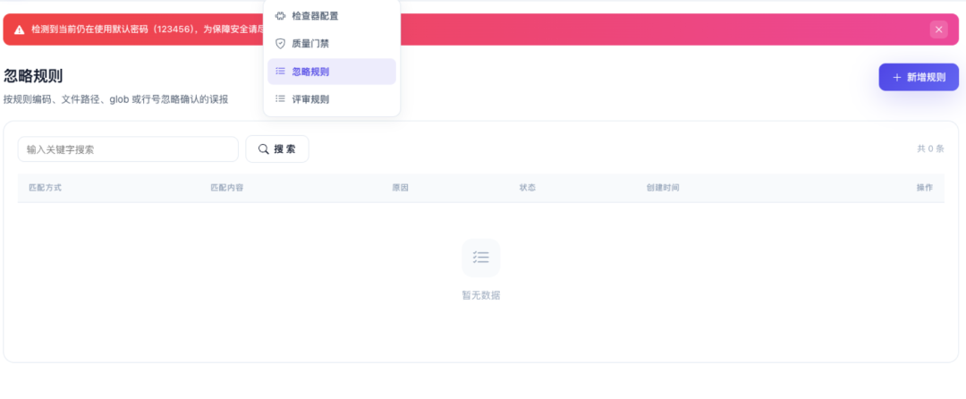Open the 检查器配置 menu item
This screenshot has height=399, width=966.
click(x=332, y=16)
